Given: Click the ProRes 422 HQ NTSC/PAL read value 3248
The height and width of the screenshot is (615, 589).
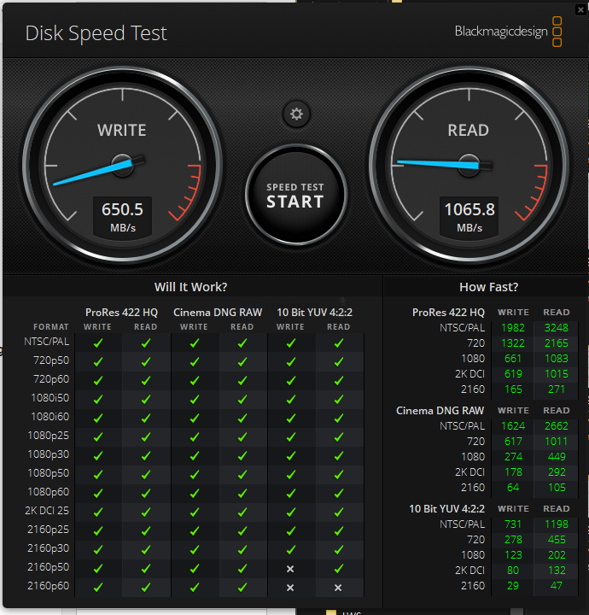Looking at the screenshot, I should (x=556, y=327).
